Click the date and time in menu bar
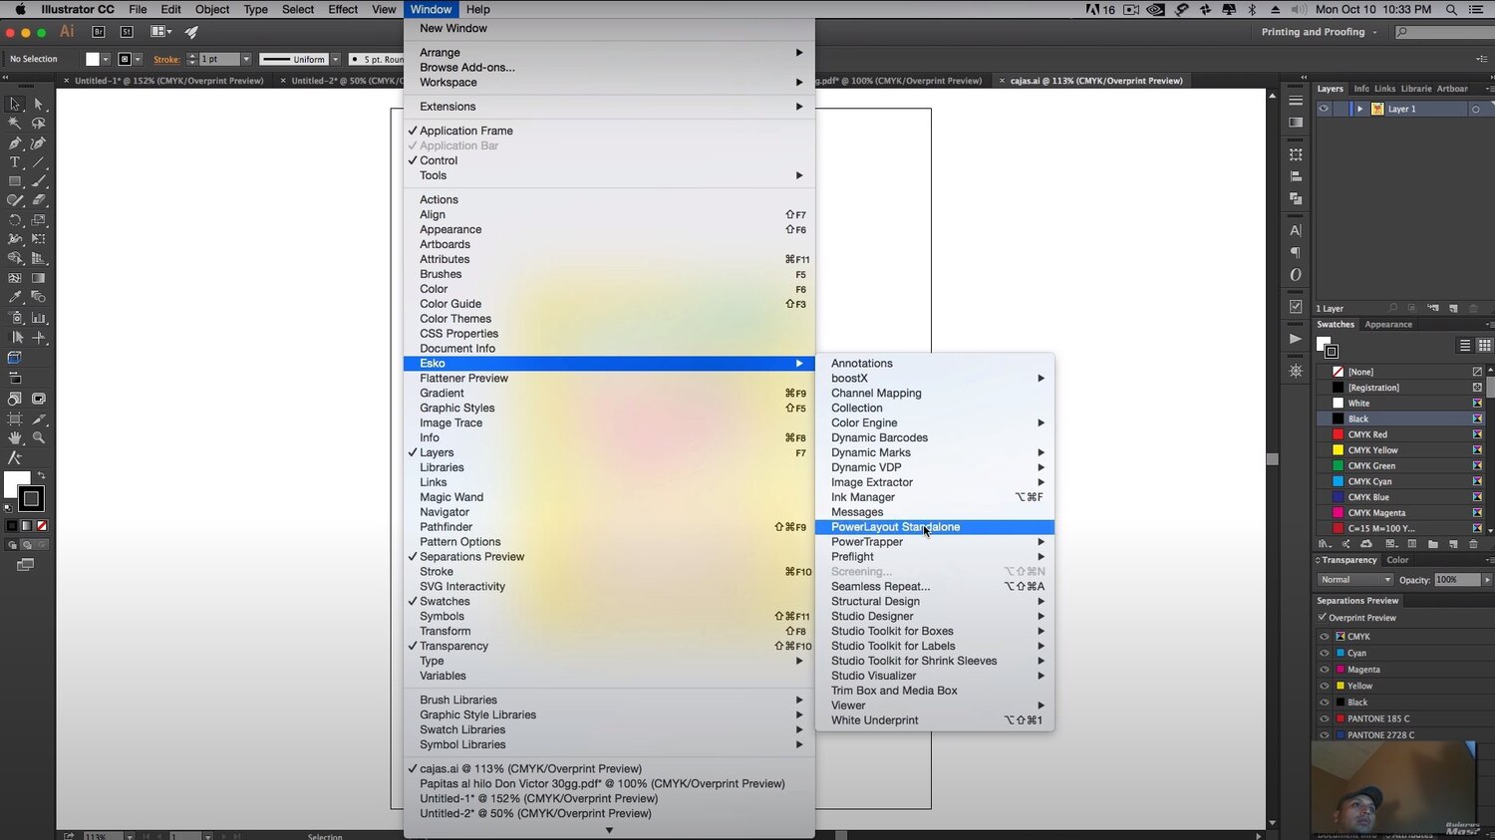The height and width of the screenshot is (840, 1495). tap(1373, 9)
